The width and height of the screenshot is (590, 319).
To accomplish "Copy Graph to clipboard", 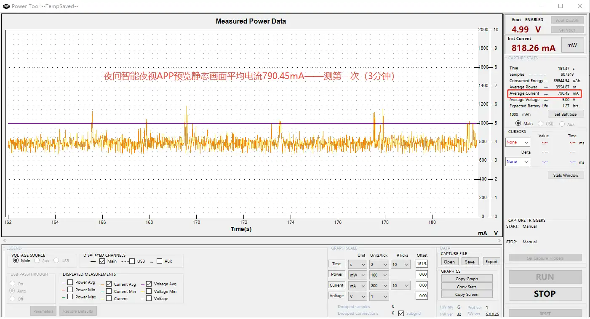I will point(467,279).
